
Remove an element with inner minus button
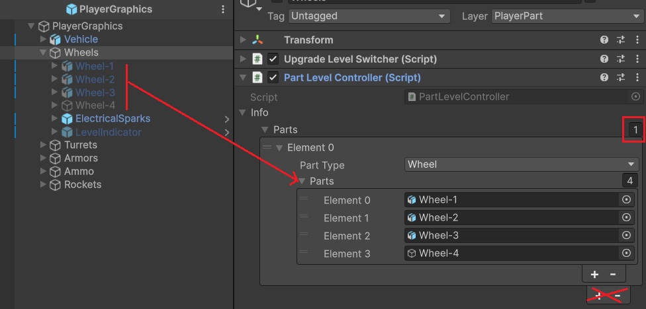[613, 274]
